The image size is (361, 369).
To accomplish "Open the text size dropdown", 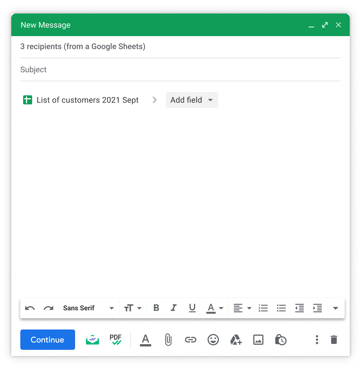I will tap(133, 308).
